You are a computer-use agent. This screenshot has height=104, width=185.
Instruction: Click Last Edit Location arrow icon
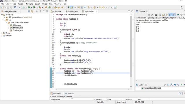tap(100, 8)
